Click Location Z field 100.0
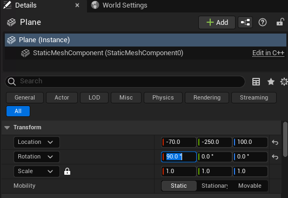 (x=250, y=142)
